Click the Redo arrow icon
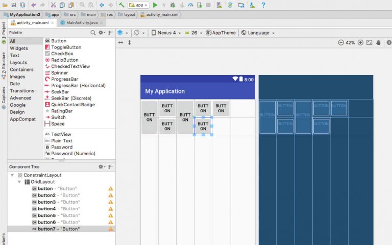Screen dimensions: 392x245 [42, 5]
